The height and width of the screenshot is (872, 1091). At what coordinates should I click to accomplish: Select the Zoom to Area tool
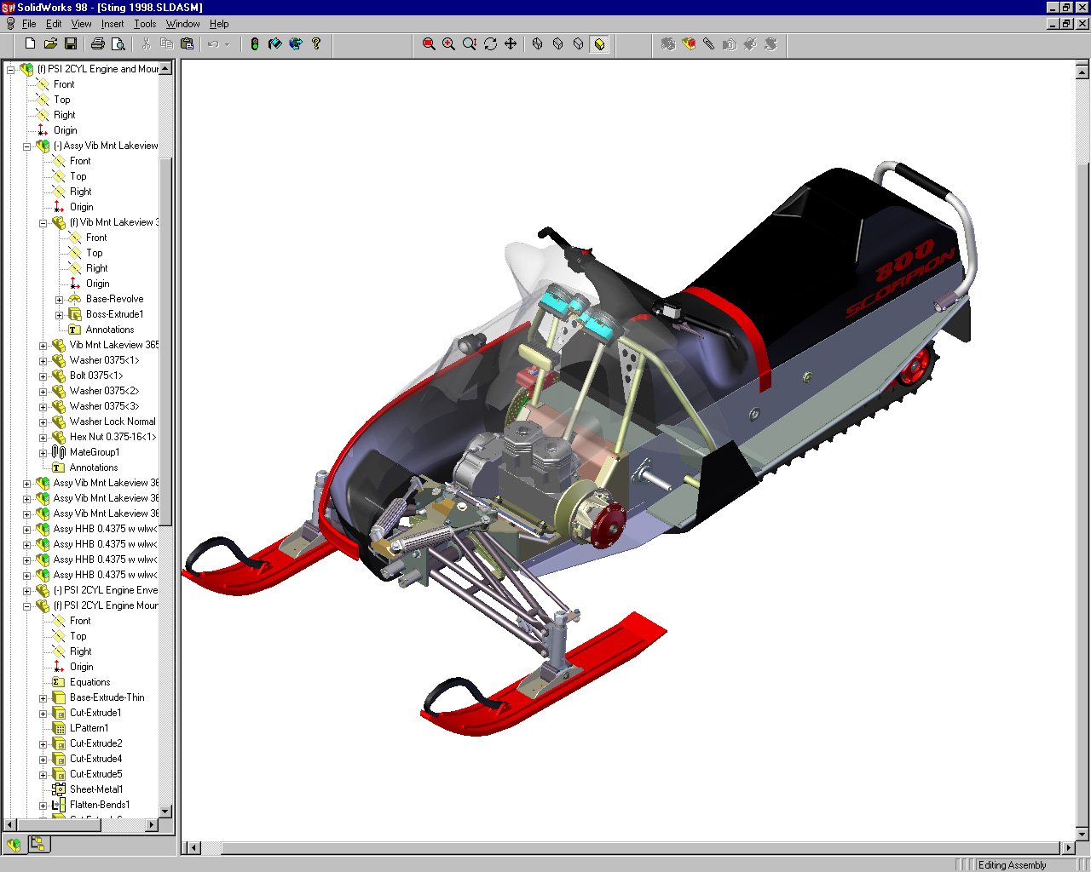(x=449, y=43)
